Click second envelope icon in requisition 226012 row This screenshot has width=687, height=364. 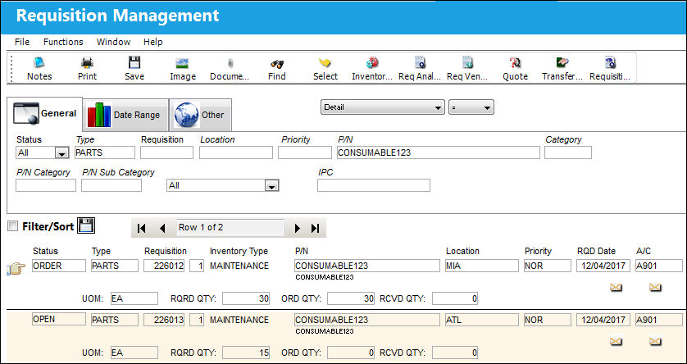[655, 287]
